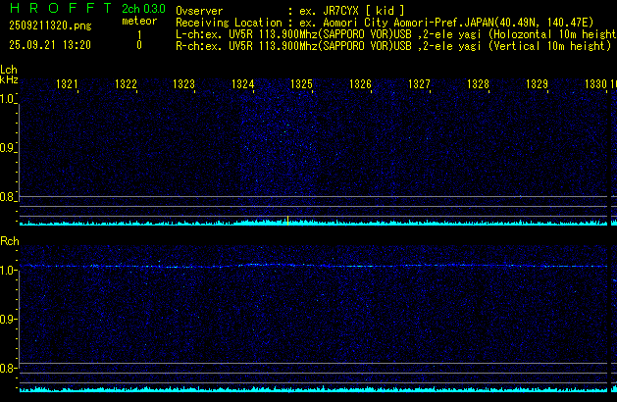Click the Rch channel label

[x=9, y=240]
